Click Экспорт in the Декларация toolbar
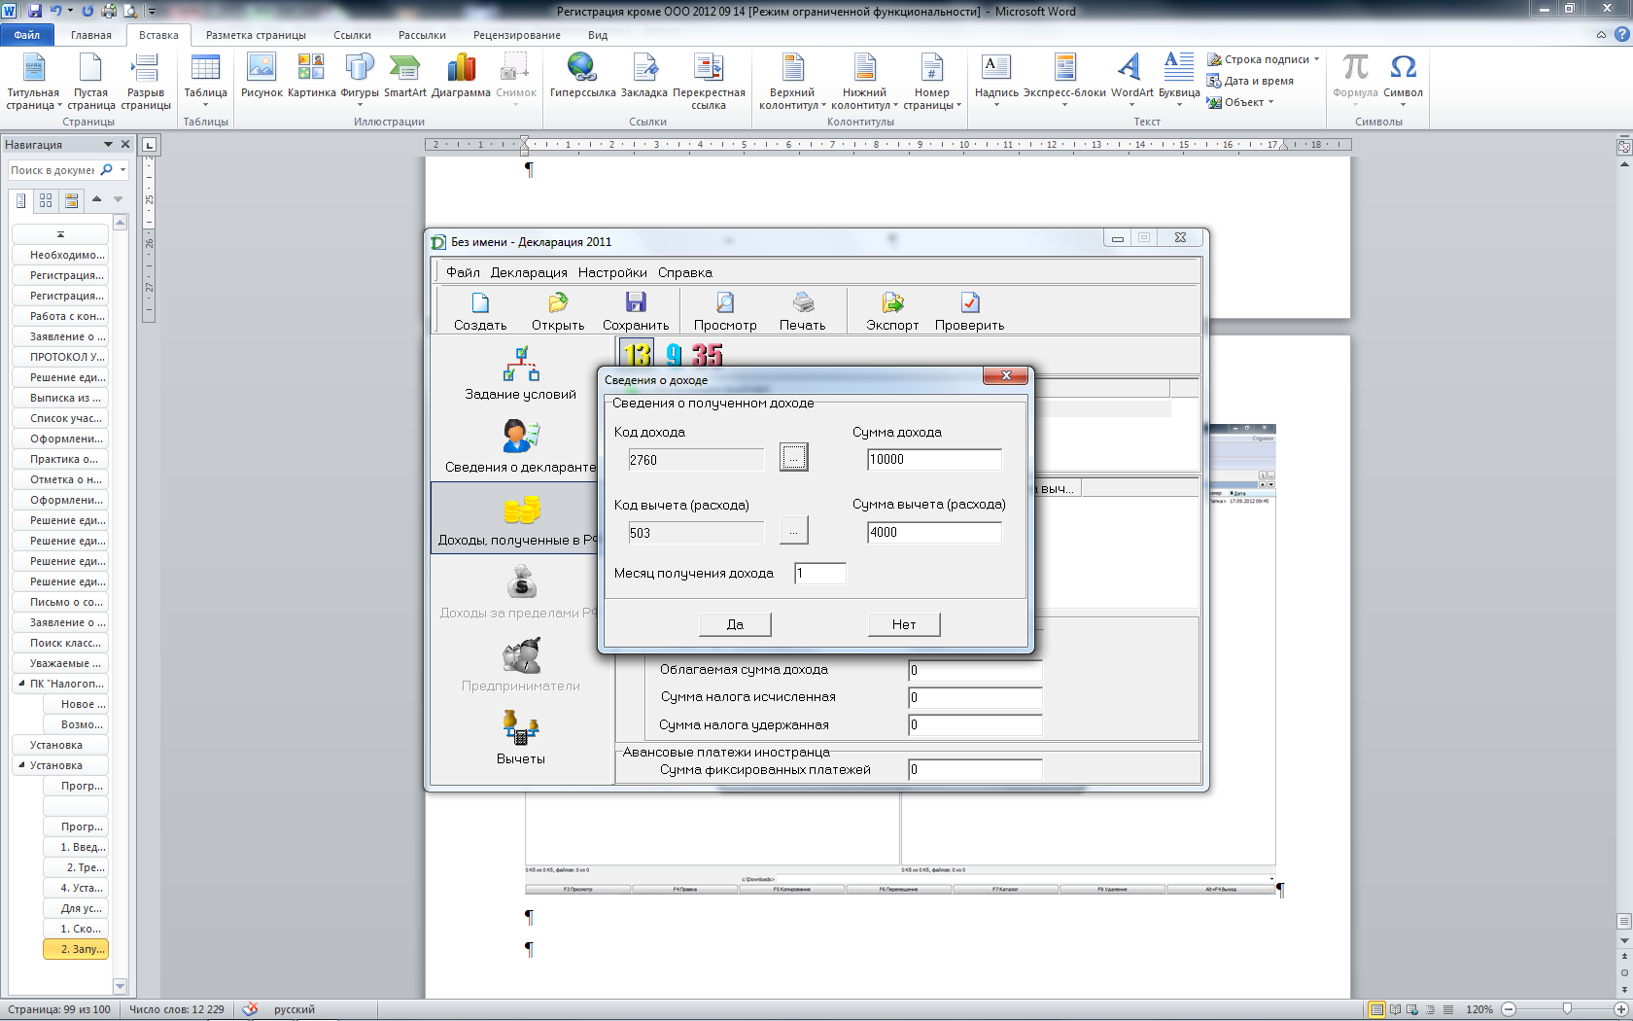Screen dimensions: 1633x1021 [892, 311]
